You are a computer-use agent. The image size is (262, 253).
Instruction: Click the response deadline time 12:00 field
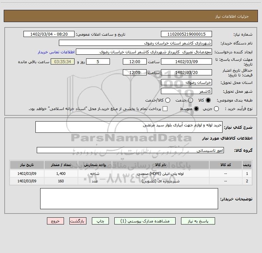tap(135, 61)
